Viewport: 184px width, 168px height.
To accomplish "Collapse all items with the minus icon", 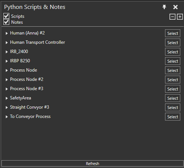I will tap(172, 17).
